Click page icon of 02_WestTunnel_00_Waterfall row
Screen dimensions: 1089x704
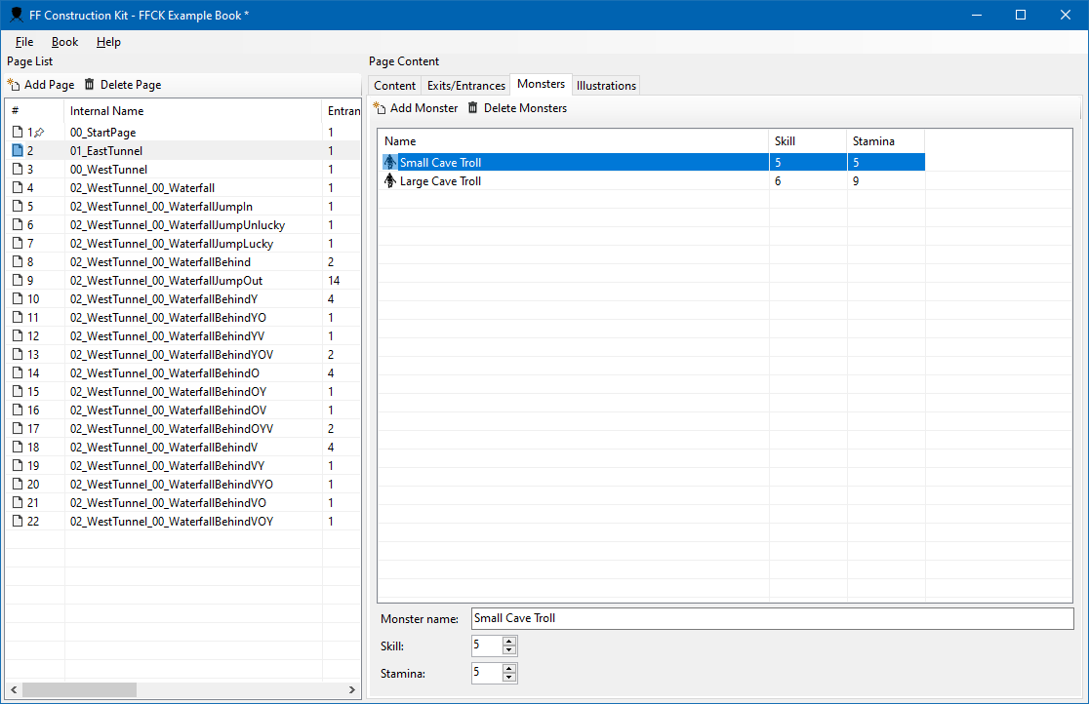[x=17, y=188]
